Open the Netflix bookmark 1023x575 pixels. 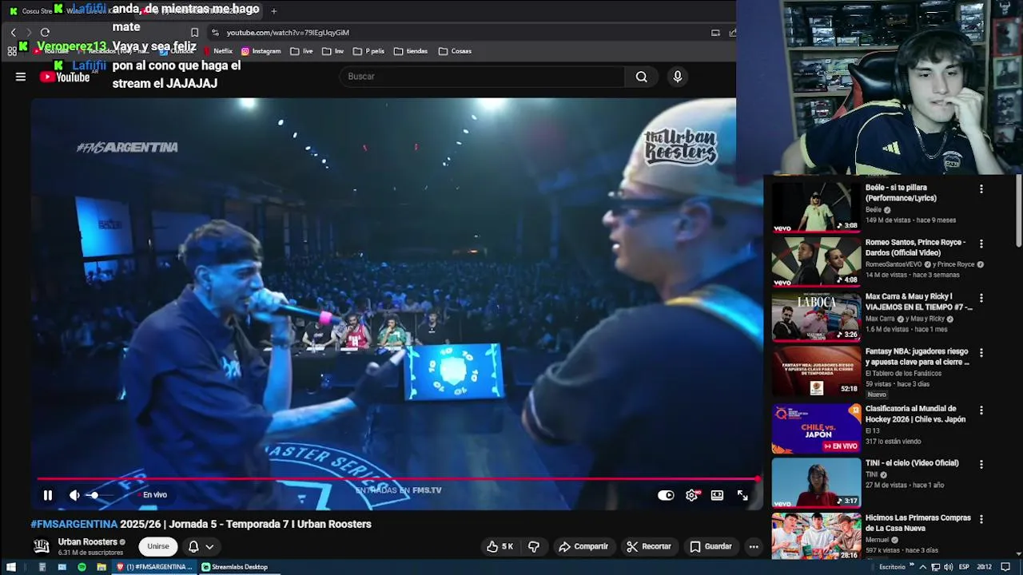[x=218, y=51]
